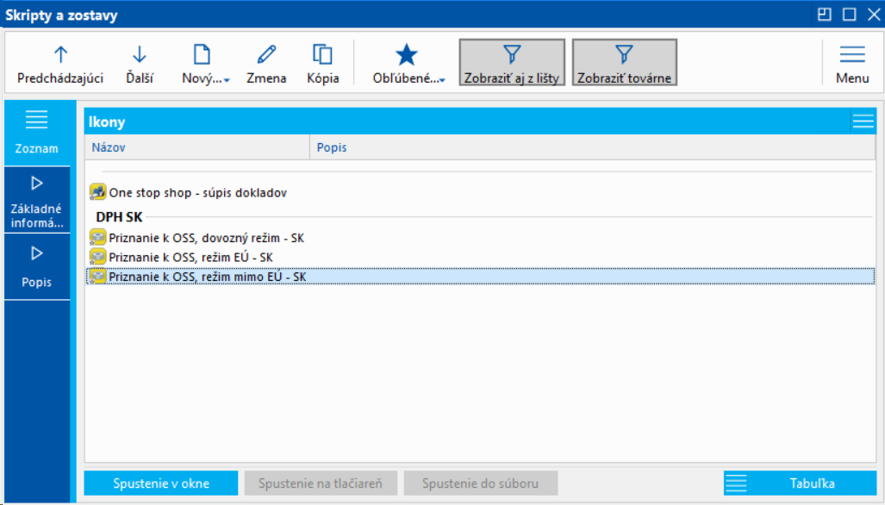Create new item with Nový page icon
Screen dimensions: 885x505
[x=202, y=55]
